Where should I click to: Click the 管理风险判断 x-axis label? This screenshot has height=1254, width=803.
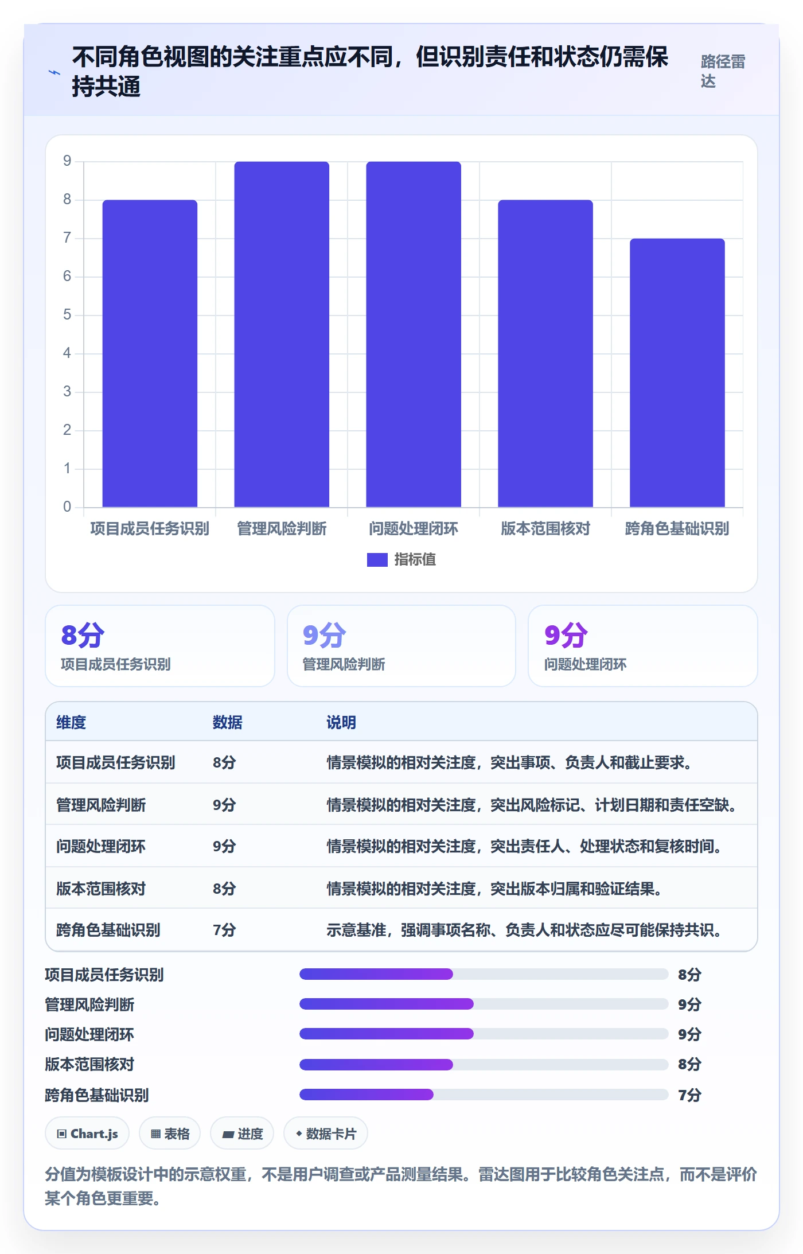[x=282, y=528]
